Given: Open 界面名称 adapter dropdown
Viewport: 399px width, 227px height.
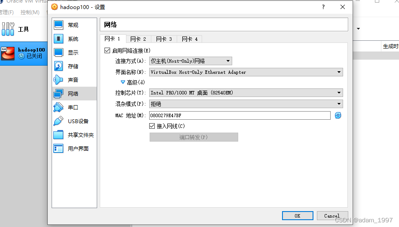Looking at the screenshot, I should pos(246,72).
